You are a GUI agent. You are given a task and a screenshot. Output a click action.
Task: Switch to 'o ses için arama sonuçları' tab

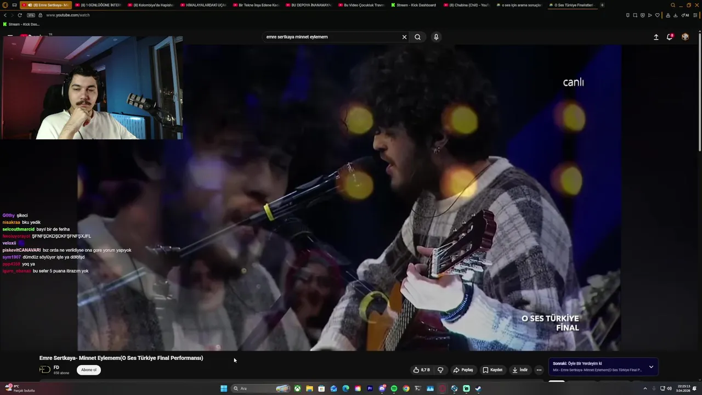[x=519, y=5]
